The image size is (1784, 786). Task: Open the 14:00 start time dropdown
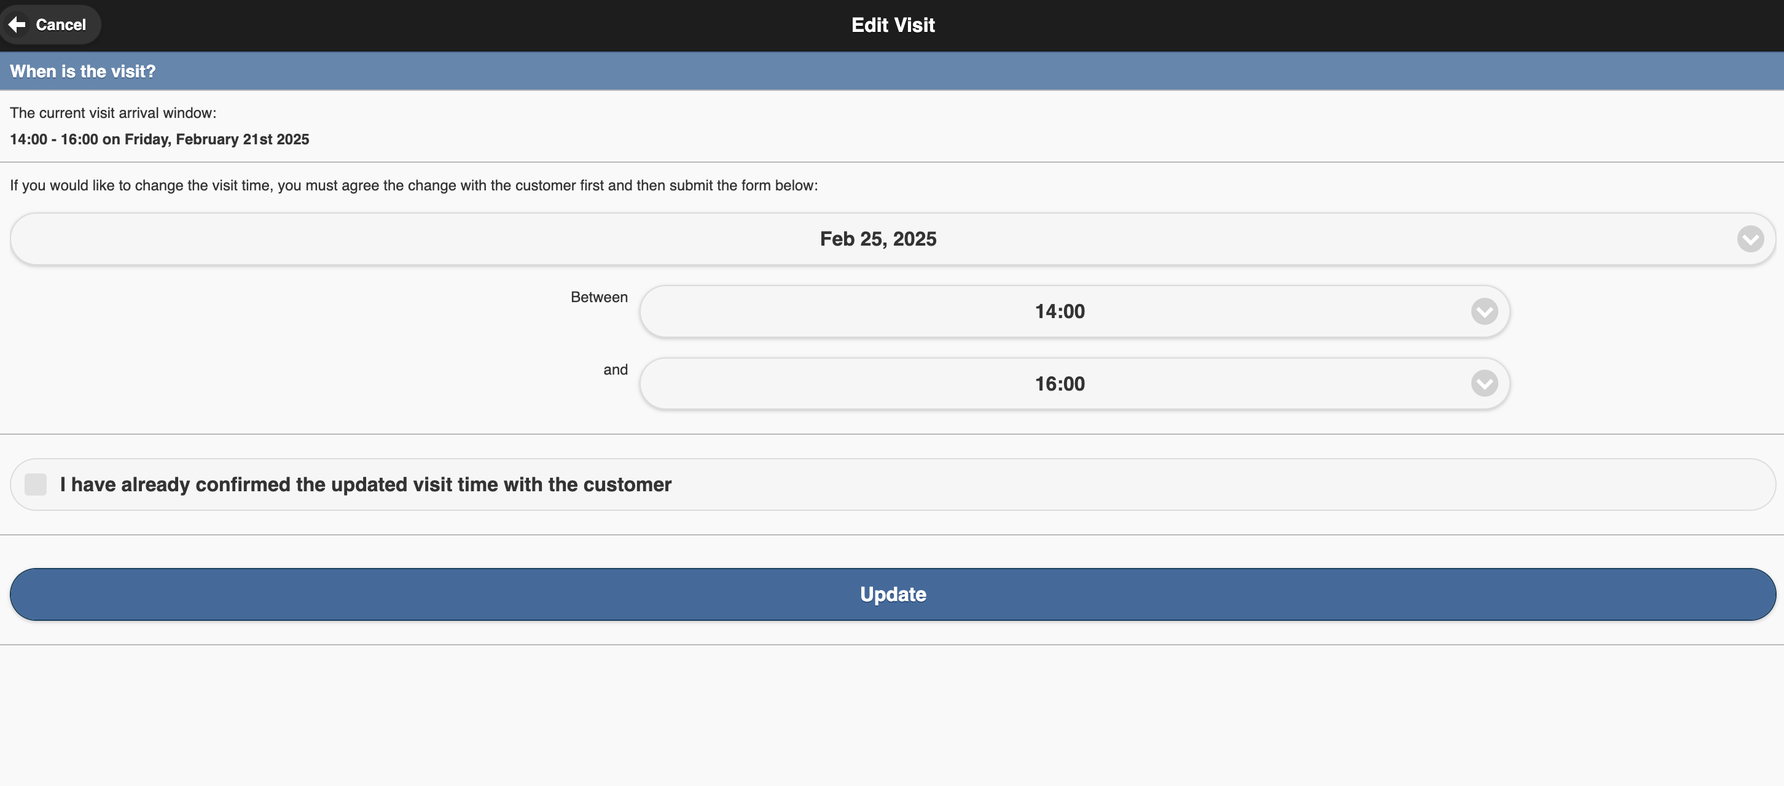coord(1074,311)
